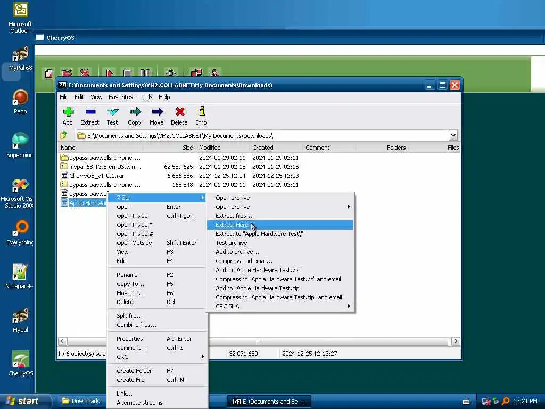
Task: Open Everything desktop shortcut
Action: (20, 233)
